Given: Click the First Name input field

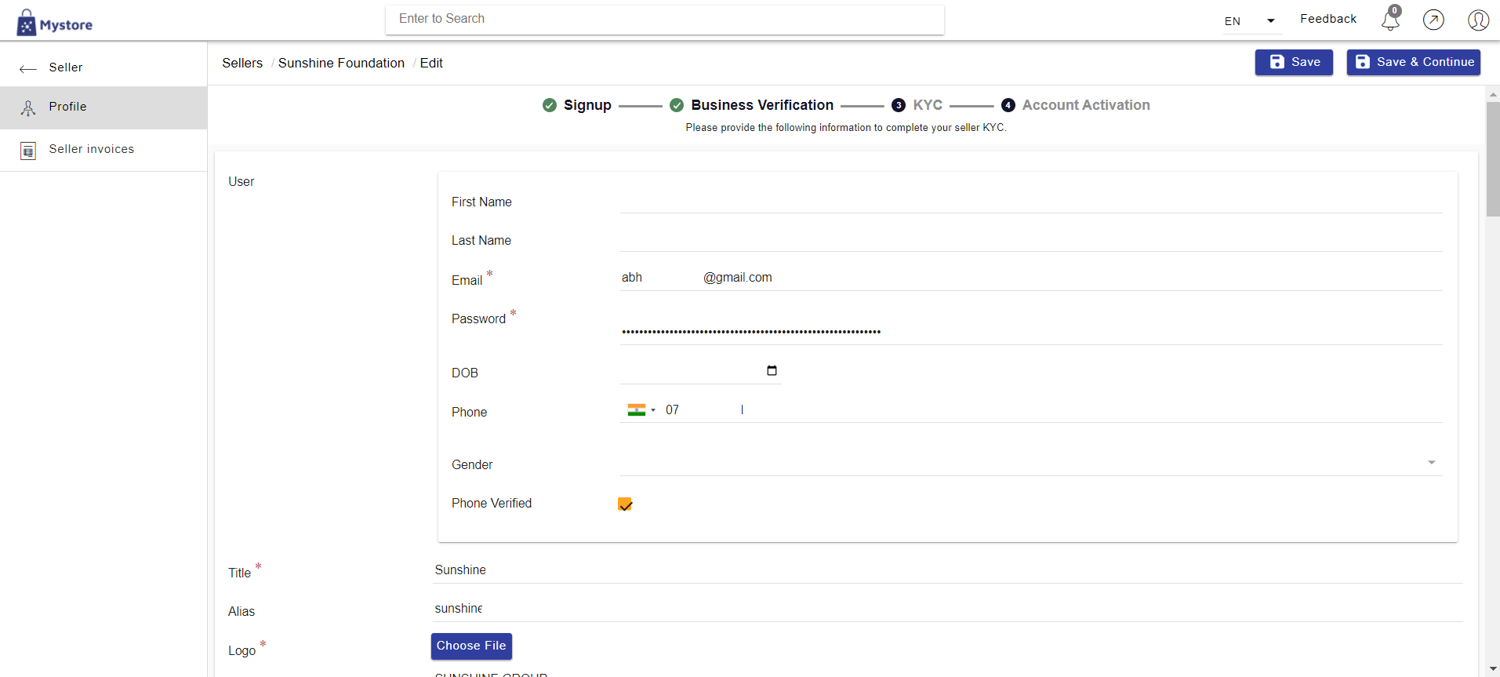Looking at the screenshot, I should (x=1030, y=201).
